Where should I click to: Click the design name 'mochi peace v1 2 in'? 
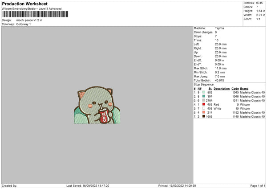click(x=29, y=20)
